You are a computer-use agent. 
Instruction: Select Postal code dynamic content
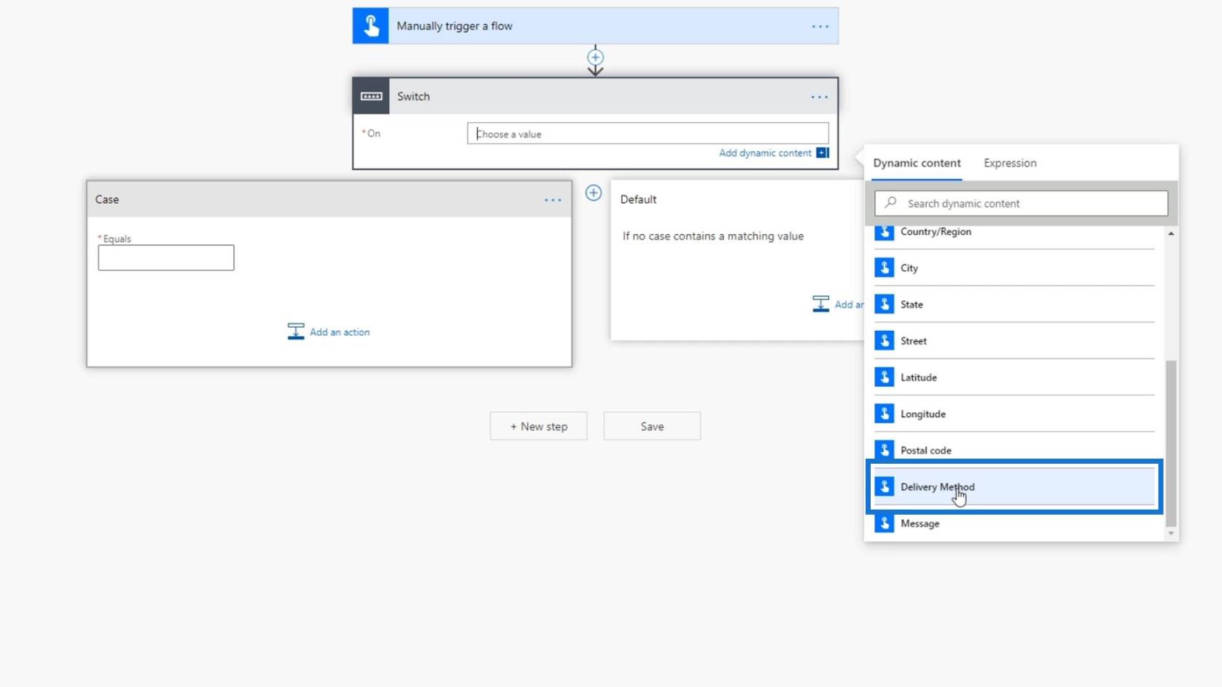(x=1014, y=450)
